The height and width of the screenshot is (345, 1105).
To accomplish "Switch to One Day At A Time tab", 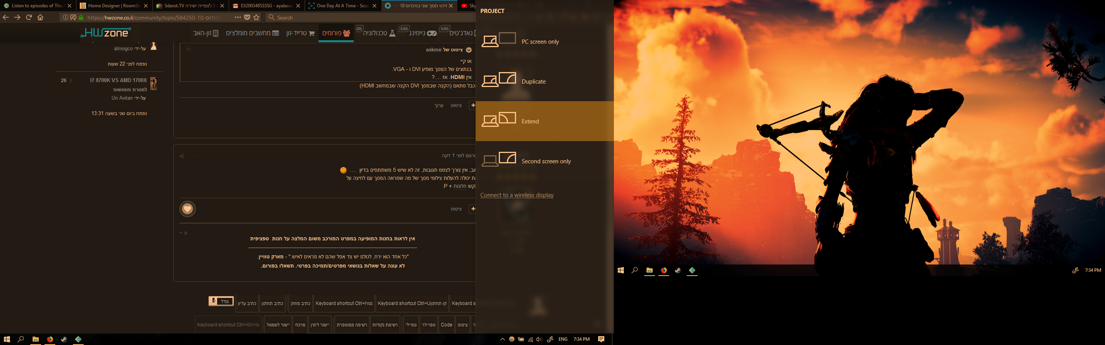I will [343, 6].
